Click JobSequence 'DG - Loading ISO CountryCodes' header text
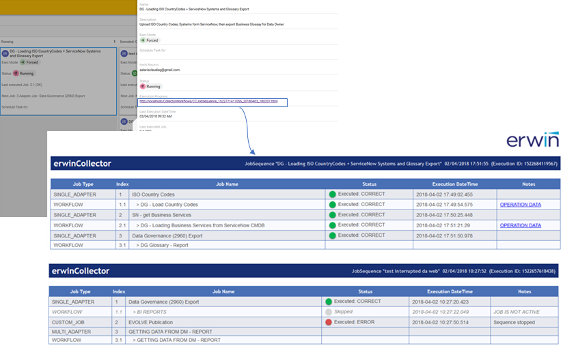Viewport: 563px width, 346px height. (x=401, y=164)
